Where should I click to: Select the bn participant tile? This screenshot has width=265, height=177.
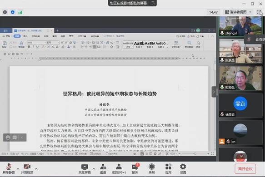[x=240, y=133]
